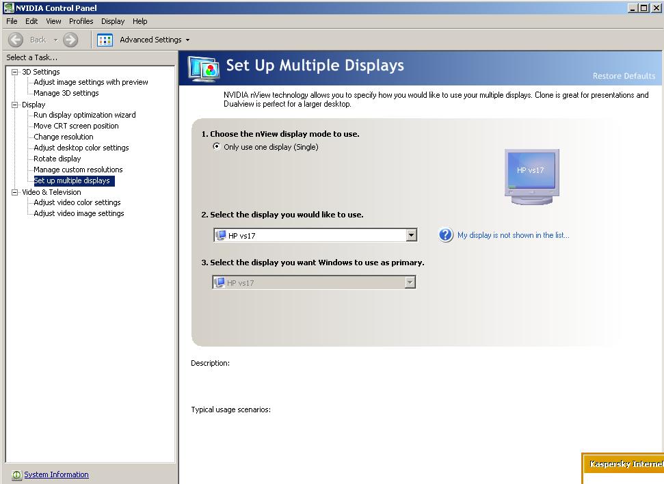Click Restore Defaults link
This screenshot has width=664, height=484.
pos(624,76)
